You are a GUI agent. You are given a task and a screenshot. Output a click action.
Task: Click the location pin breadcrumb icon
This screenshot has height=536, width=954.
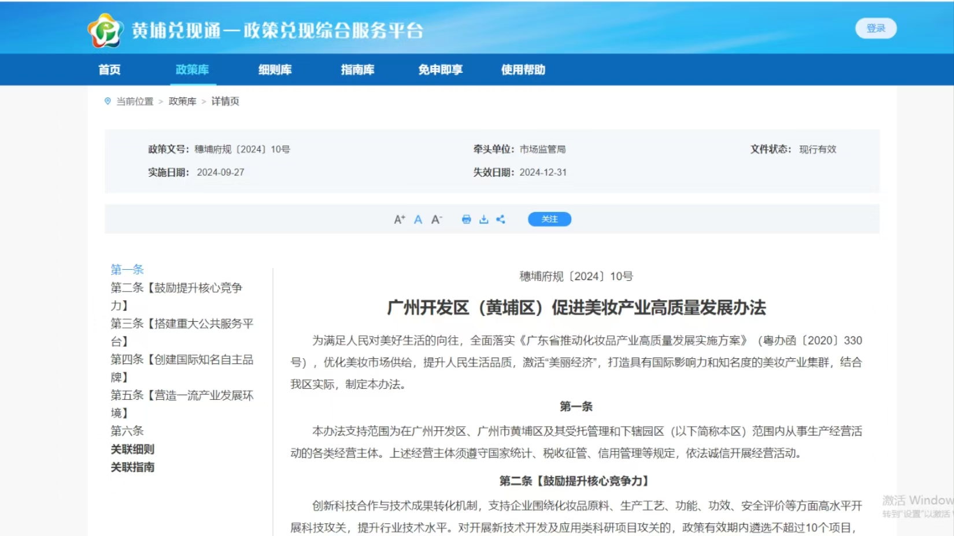point(108,101)
